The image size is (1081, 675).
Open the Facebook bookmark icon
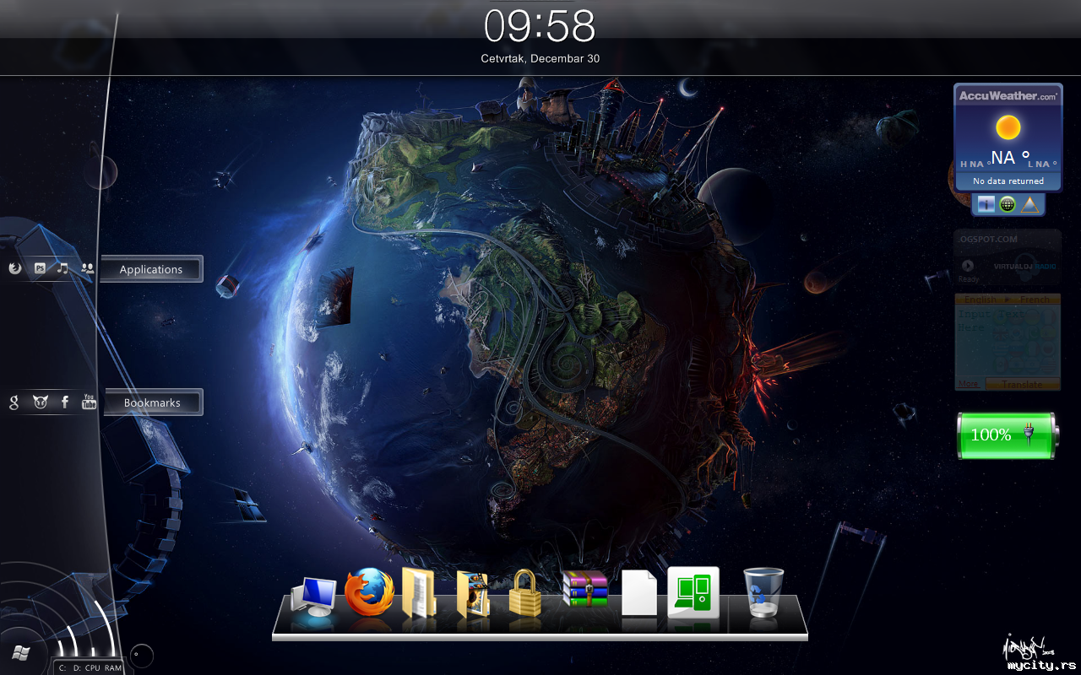pos(65,402)
